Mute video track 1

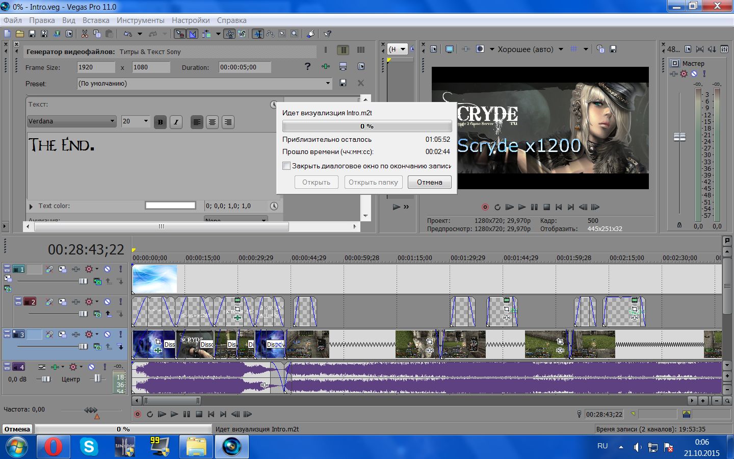click(x=107, y=269)
